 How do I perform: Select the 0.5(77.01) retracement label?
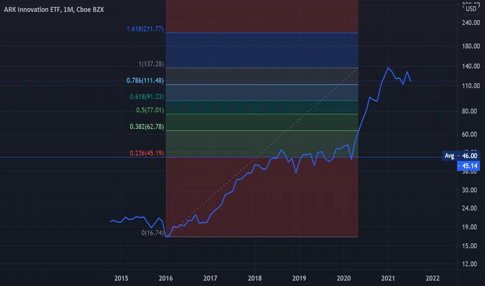(150, 110)
